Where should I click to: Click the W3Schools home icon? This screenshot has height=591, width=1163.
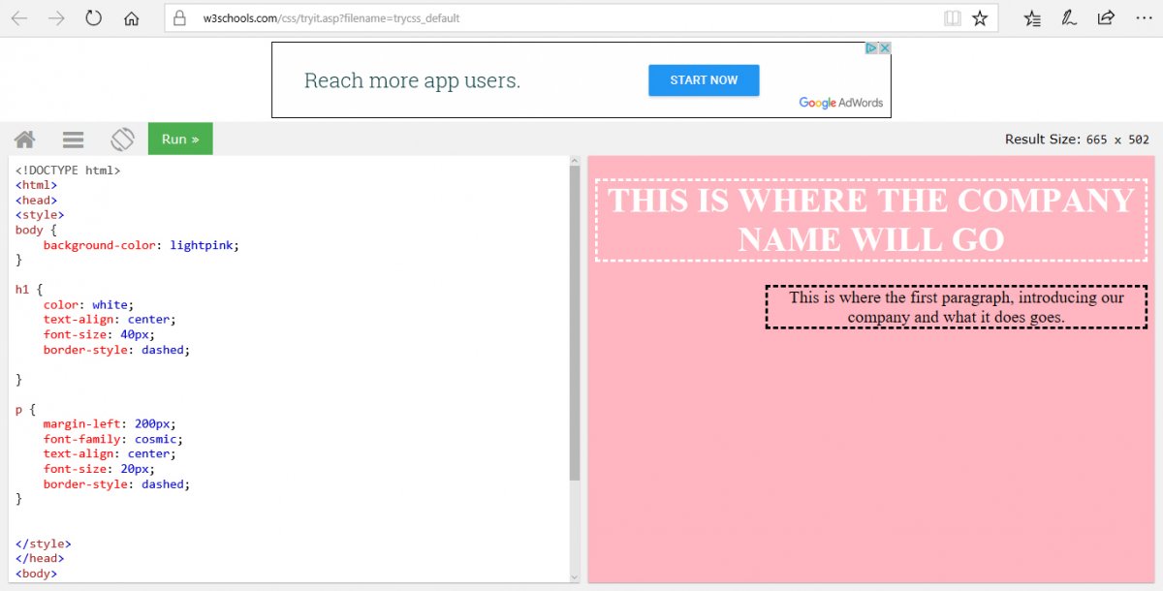tap(25, 140)
